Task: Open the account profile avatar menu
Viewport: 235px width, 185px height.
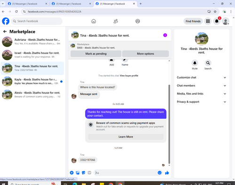Action: [x=226, y=21]
